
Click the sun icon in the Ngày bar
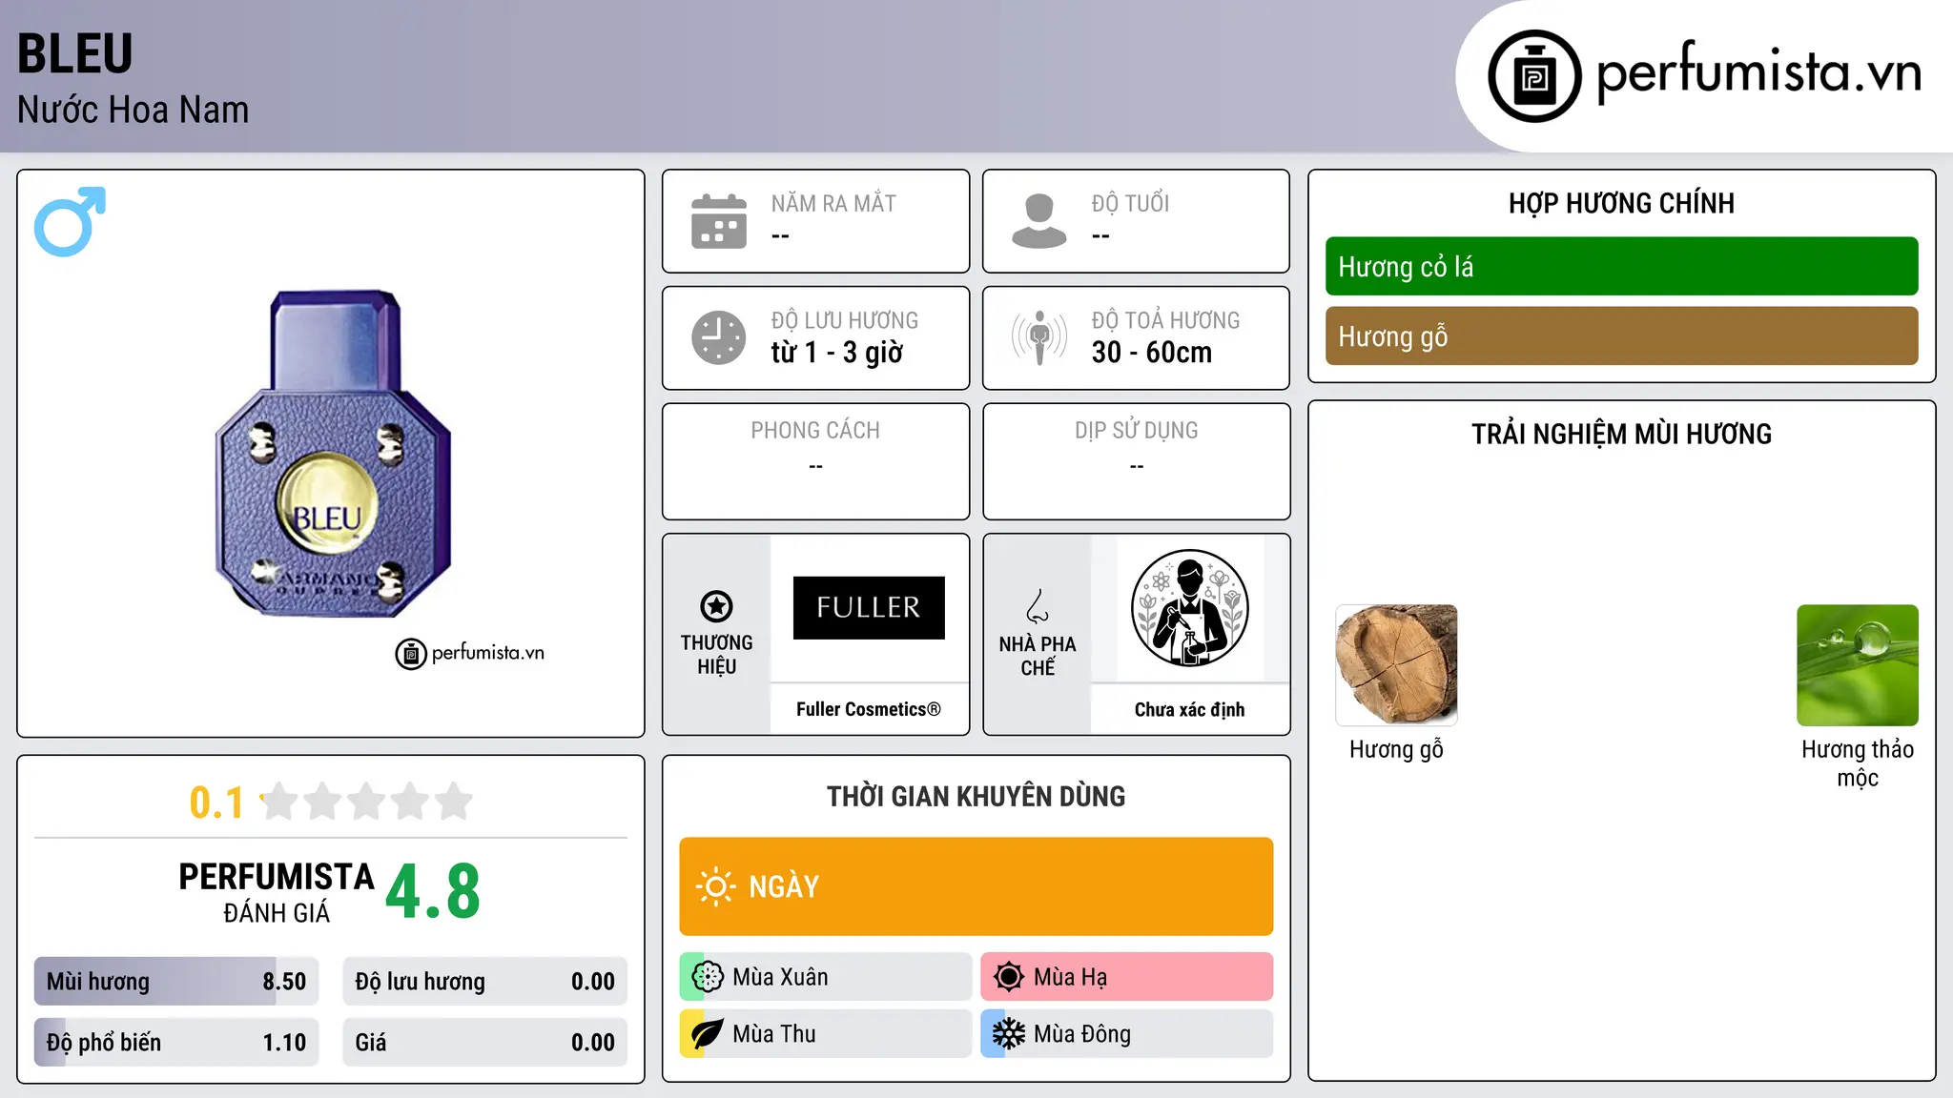click(x=715, y=886)
